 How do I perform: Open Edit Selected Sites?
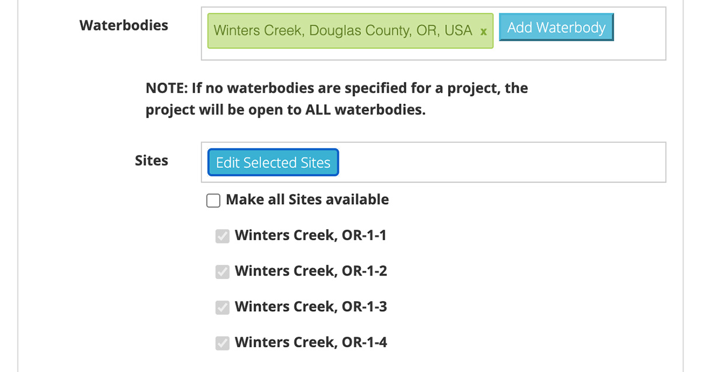point(273,163)
